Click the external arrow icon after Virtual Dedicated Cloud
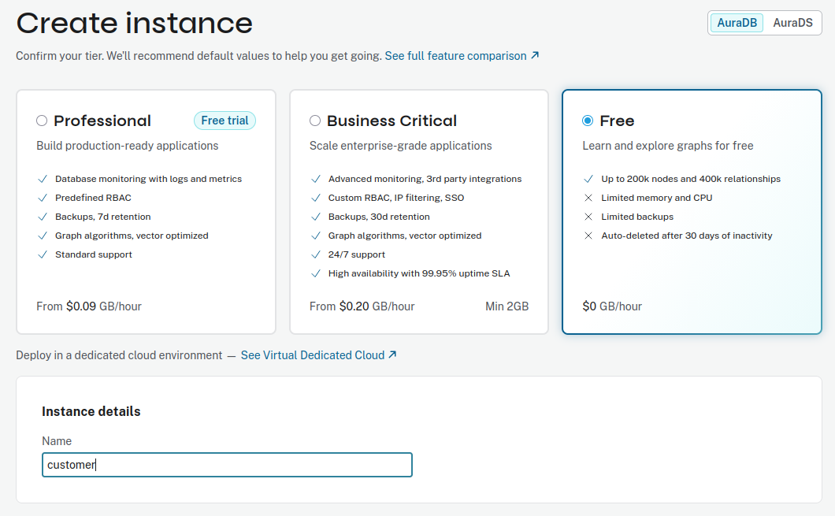 click(x=392, y=355)
